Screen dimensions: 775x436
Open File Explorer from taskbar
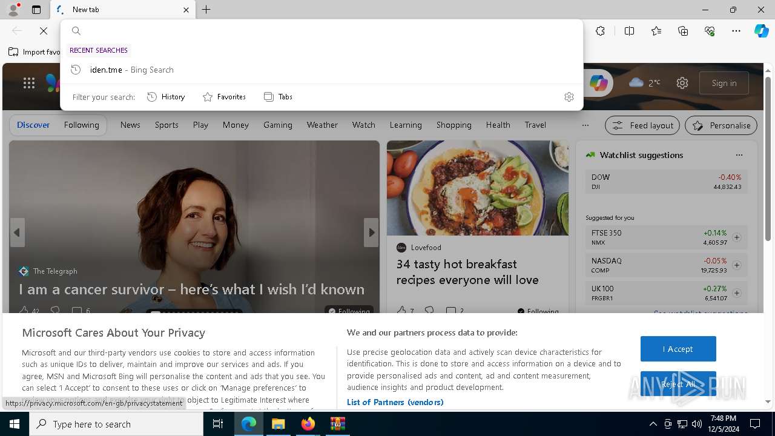pyautogui.click(x=278, y=424)
